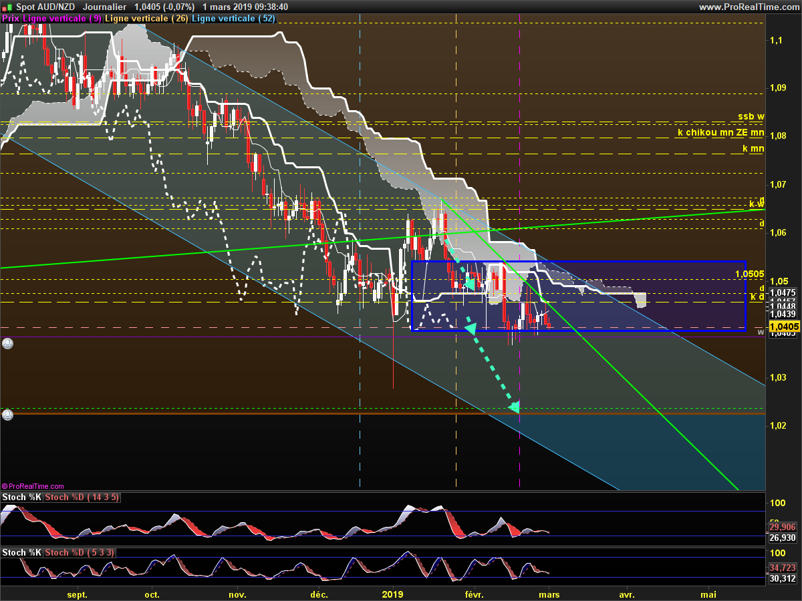
Task: Click the 'k mn' level label
Action: coord(753,148)
